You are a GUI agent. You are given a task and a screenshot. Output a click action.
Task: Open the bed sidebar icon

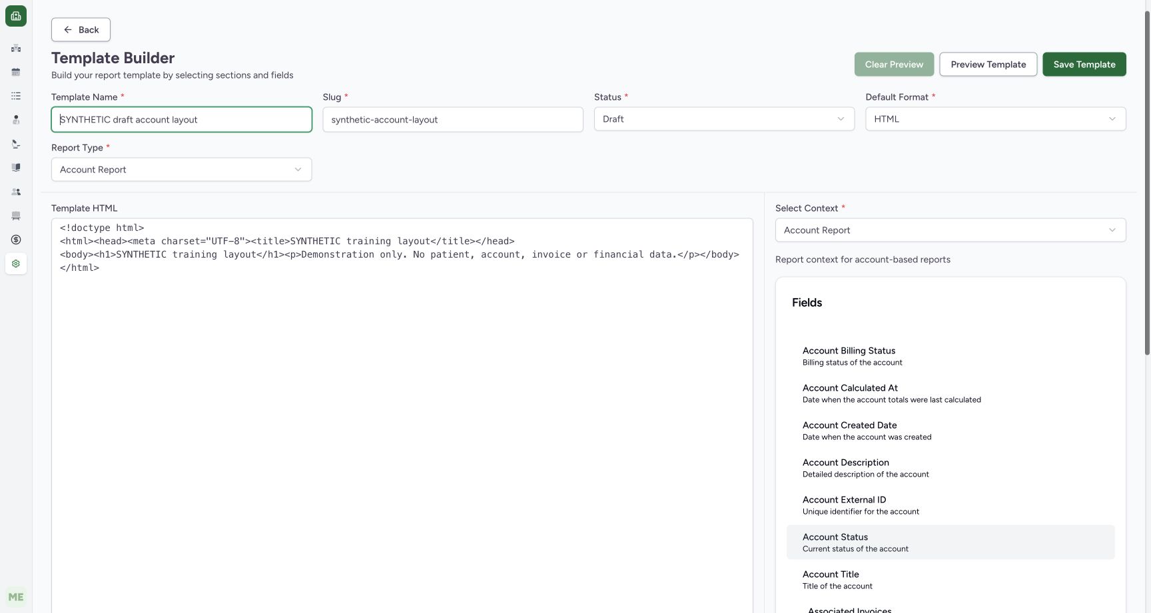coord(16,216)
